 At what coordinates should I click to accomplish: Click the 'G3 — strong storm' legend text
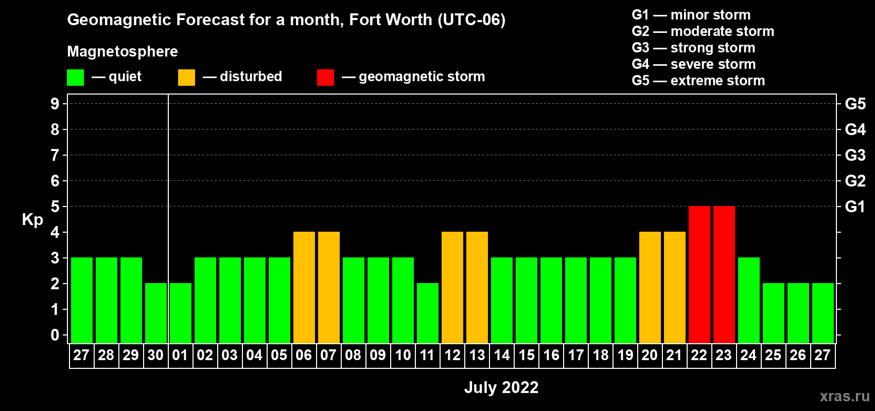tap(694, 48)
